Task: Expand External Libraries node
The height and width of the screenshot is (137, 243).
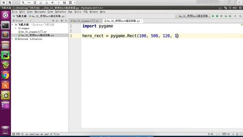Action: click(13, 39)
